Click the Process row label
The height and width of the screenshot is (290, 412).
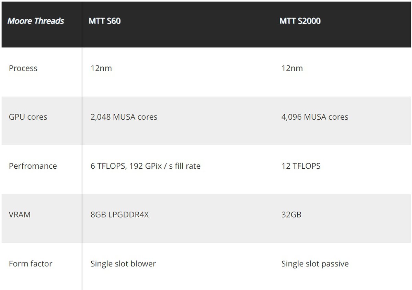[23, 68]
